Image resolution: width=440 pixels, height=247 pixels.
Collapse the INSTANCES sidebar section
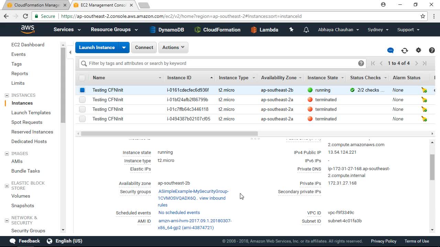point(7,95)
